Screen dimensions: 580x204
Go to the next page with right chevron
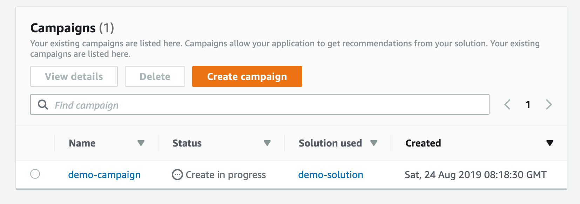tap(549, 104)
